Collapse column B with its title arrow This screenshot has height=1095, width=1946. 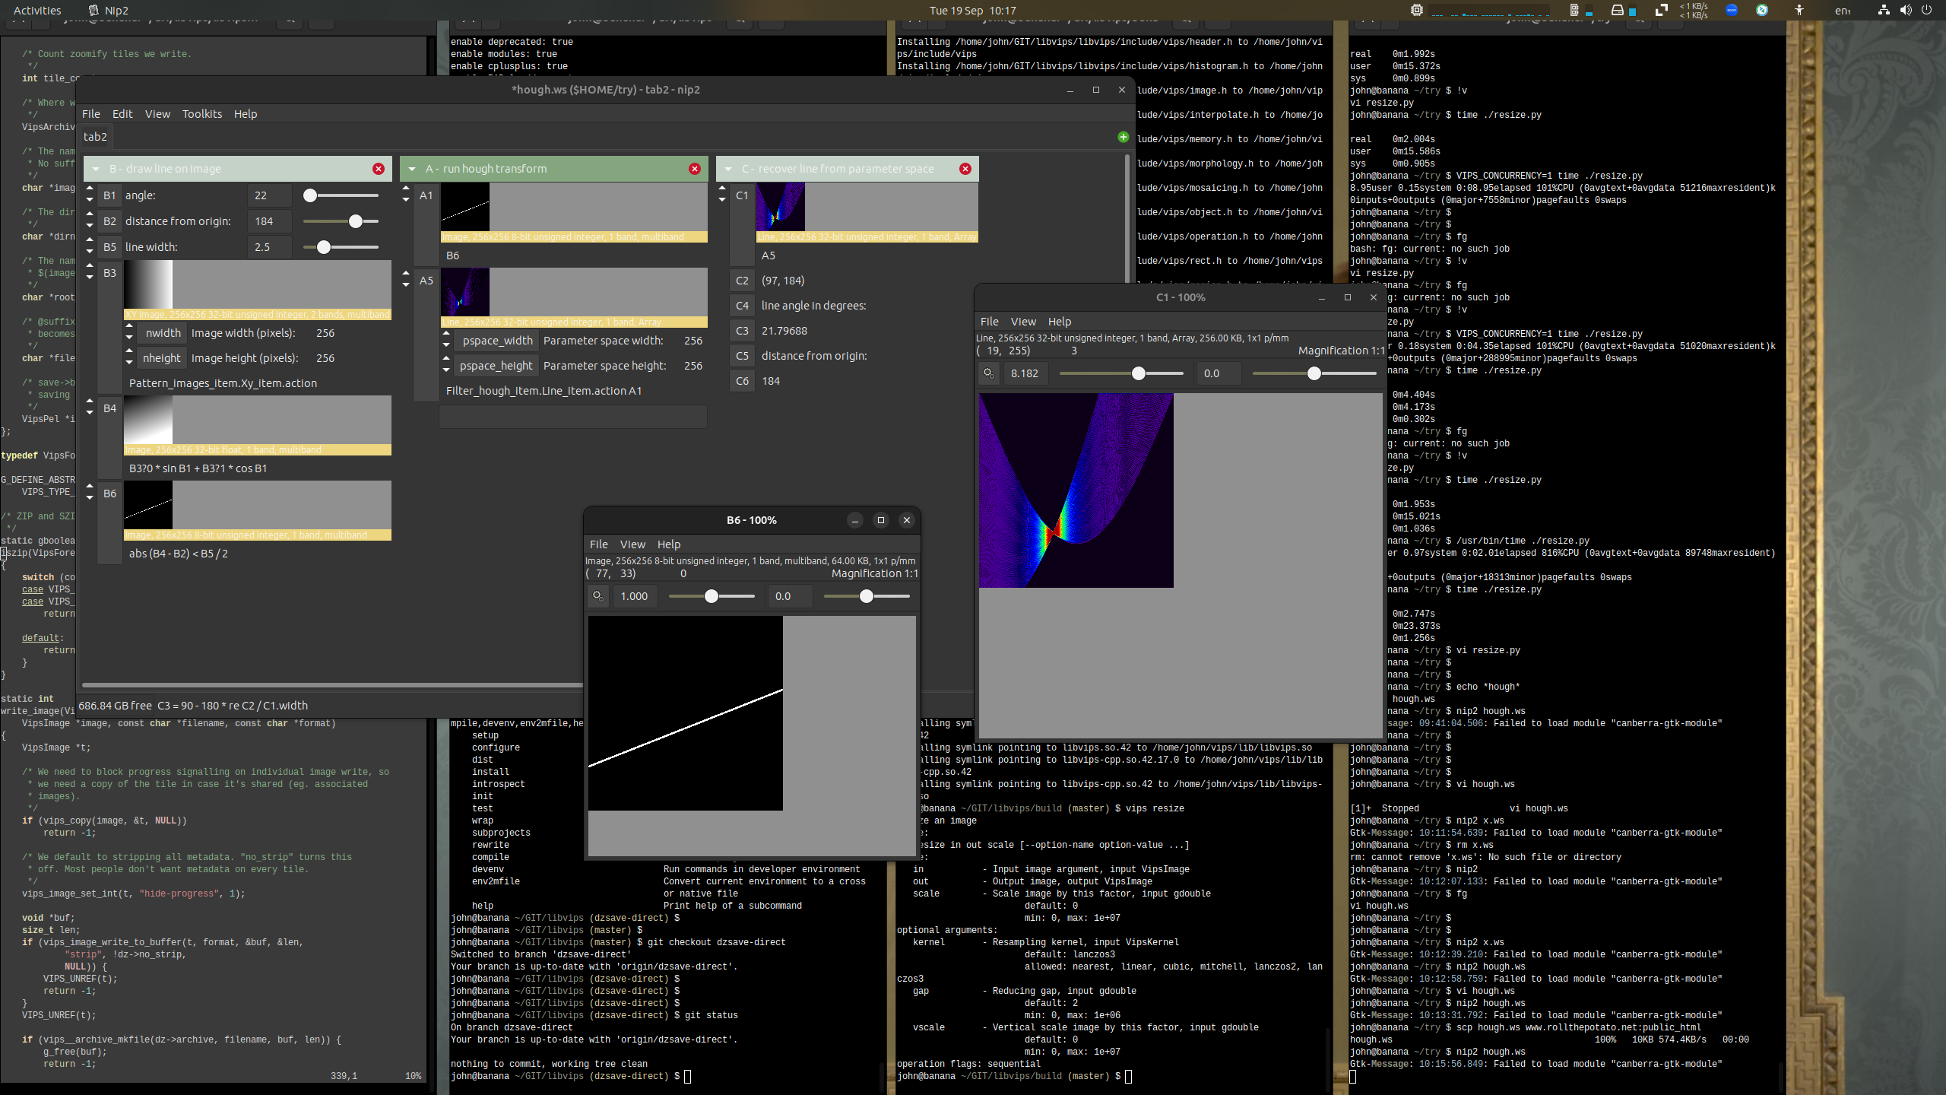tap(96, 169)
